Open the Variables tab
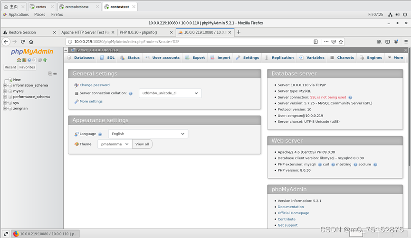Image resolution: width=411 pixels, height=238 pixels. pos(312,57)
